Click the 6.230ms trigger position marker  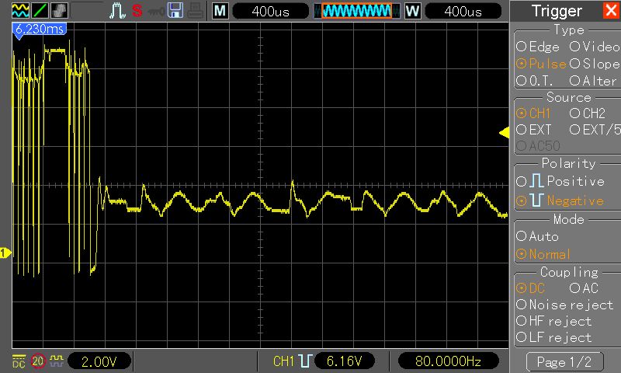39,30
